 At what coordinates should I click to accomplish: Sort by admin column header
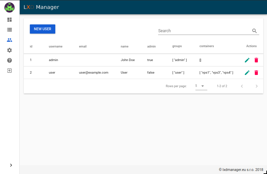click(151, 46)
